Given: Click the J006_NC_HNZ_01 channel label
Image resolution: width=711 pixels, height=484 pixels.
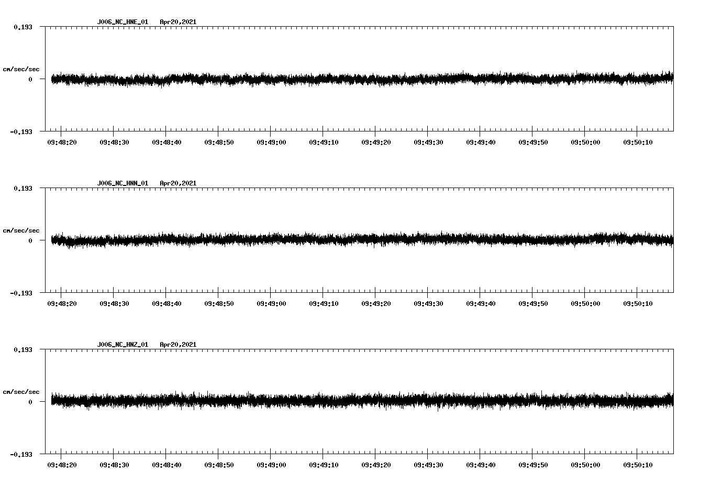Looking at the screenshot, I should click(x=122, y=344).
